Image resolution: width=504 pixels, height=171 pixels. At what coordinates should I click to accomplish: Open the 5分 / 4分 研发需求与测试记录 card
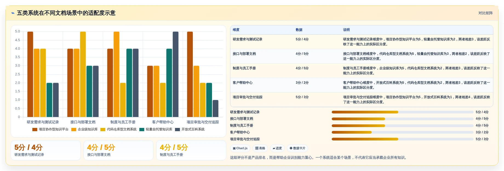point(46,150)
